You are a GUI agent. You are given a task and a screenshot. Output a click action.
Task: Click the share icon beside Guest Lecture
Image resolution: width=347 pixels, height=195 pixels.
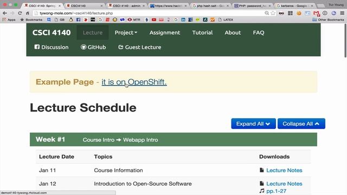coord(120,47)
